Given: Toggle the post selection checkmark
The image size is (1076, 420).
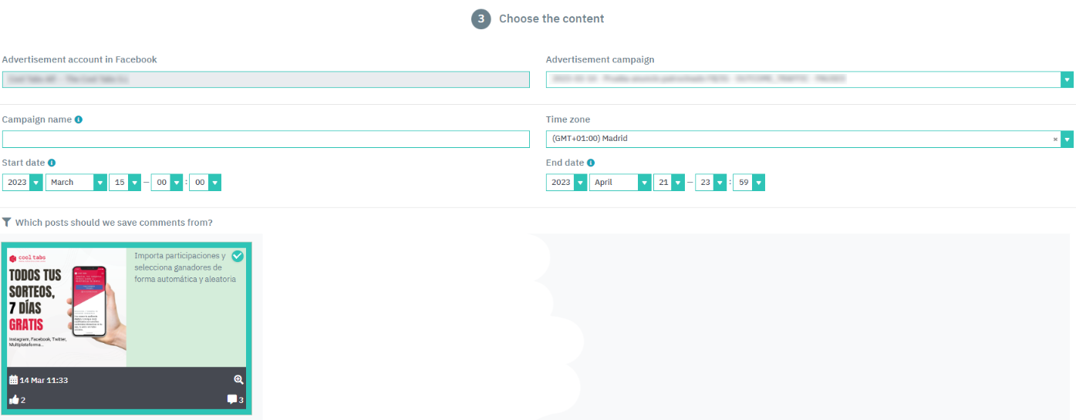Looking at the screenshot, I should [x=238, y=256].
